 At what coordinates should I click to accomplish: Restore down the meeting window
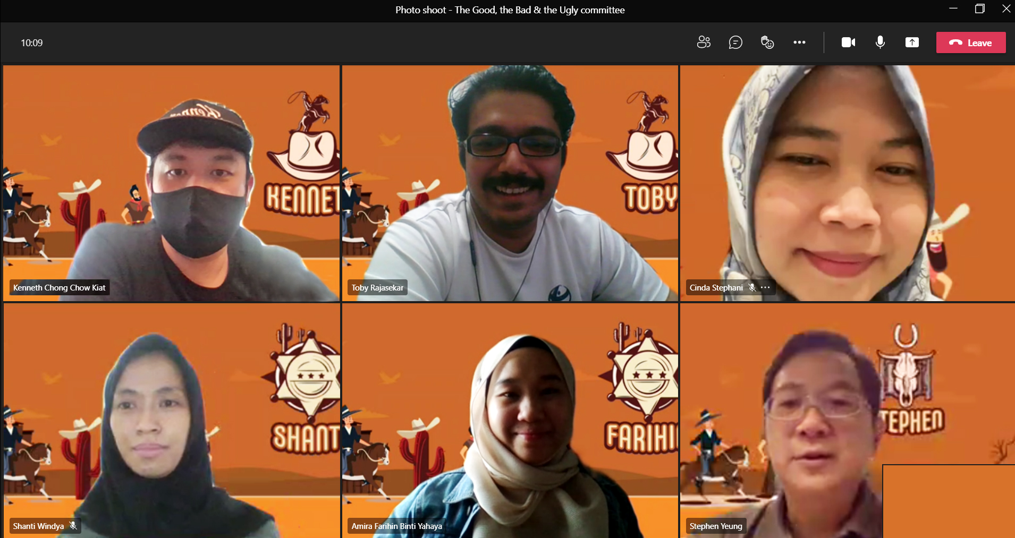click(x=979, y=9)
